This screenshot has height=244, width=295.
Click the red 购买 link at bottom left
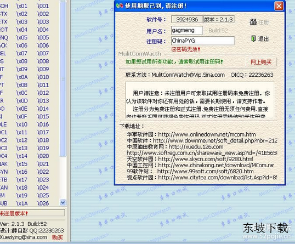[x=57, y=237]
